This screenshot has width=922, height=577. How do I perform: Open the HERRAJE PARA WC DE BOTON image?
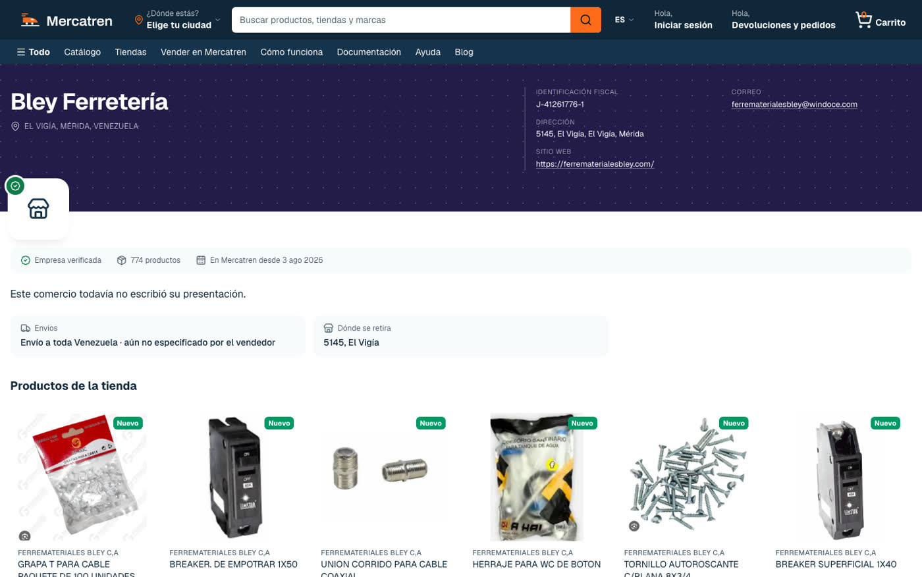[537, 478]
